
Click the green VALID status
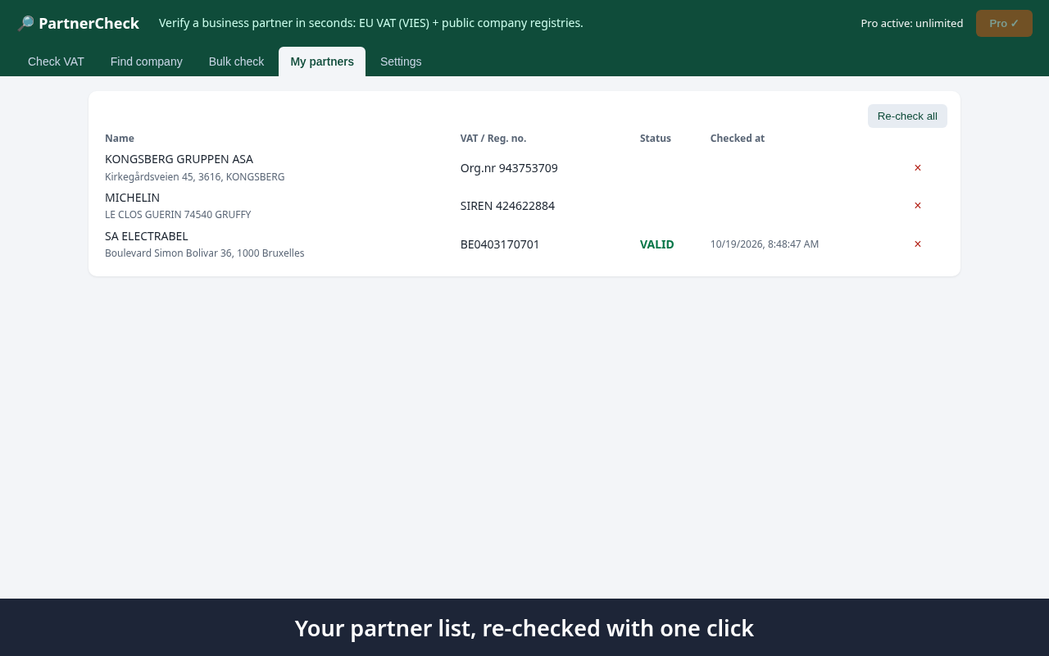(x=657, y=244)
